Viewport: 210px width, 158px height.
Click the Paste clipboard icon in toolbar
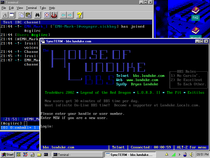pos(28,15)
